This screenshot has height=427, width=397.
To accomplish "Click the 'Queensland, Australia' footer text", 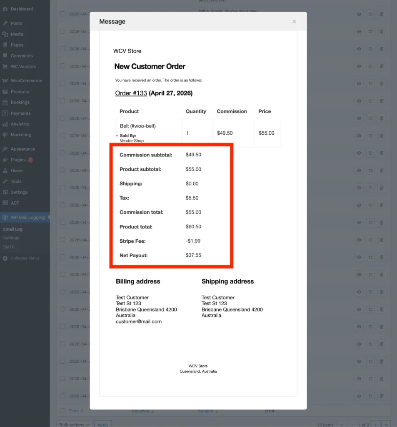I will (x=198, y=372).
